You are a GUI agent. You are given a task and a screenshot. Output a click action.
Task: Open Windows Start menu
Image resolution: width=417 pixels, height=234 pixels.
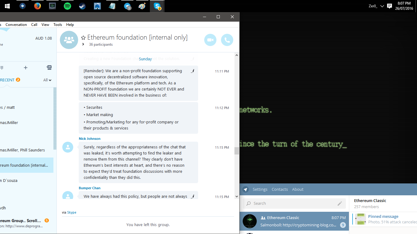pyautogui.click(x=7, y=6)
